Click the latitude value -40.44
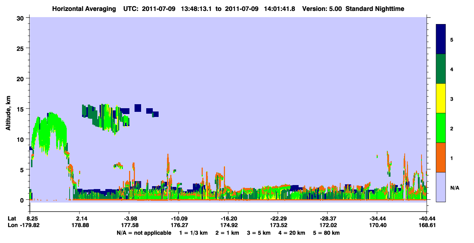The width and height of the screenshot is (474, 243). coord(428,219)
